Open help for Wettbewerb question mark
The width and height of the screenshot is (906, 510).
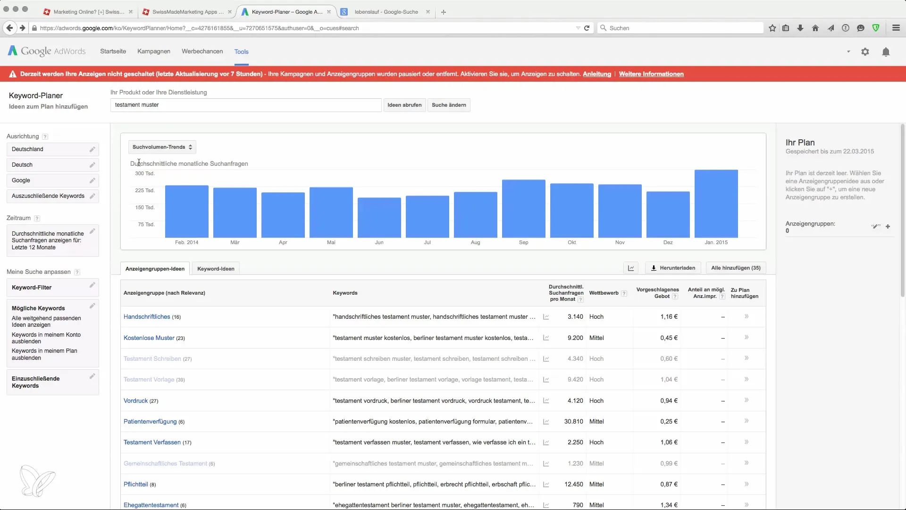(x=624, y=293)
